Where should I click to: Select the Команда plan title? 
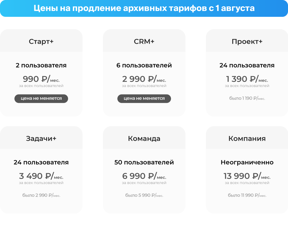tap(144, 139)
